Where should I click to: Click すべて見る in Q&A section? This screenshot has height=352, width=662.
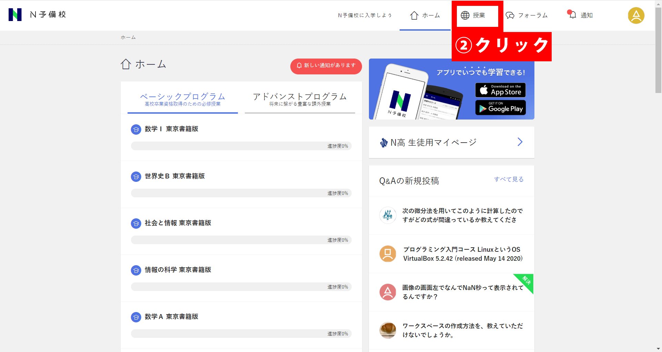point(509,179)
